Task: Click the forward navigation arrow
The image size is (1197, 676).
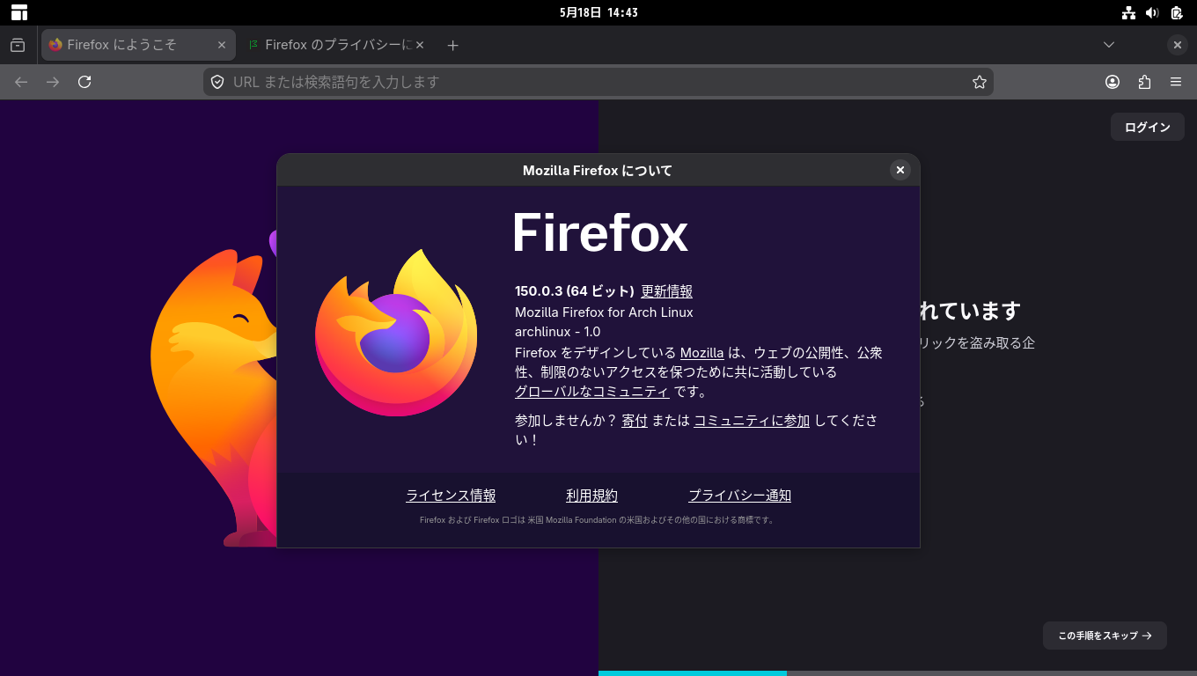Action: [x=53, y=82]
